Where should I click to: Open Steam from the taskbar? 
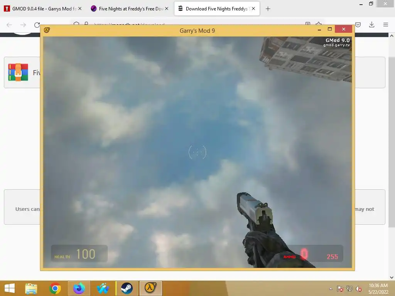pos(127,288)
